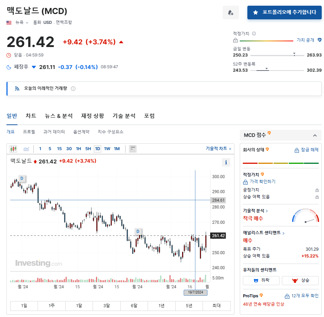Open 애널리스트 센티멘트 chevron
Viewport: 324px width, 317px height.
283,233
